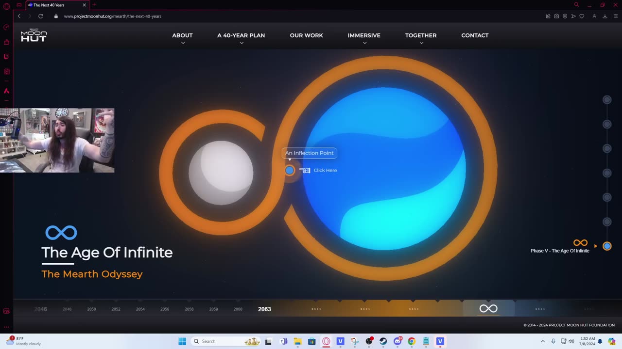Jump to year 2054 on timeline
Screen dimensions: 622x349
pos(140,309)
